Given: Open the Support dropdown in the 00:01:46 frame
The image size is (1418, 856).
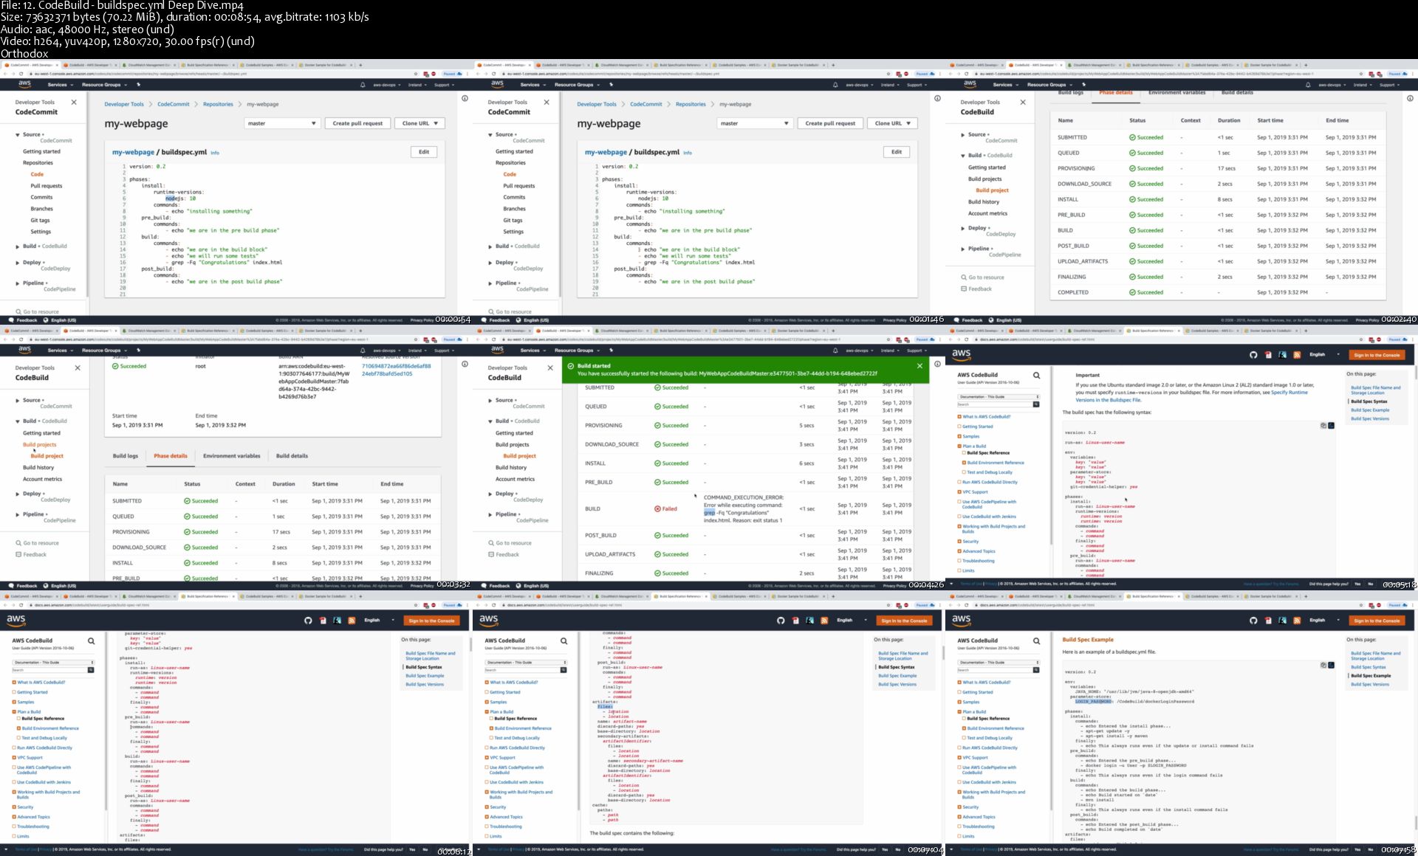Looking at the screenshot, I should pos(917,85).
